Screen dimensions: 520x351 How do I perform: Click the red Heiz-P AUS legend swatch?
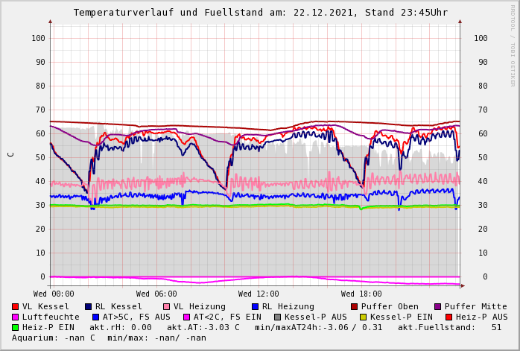tap(448, 317)
